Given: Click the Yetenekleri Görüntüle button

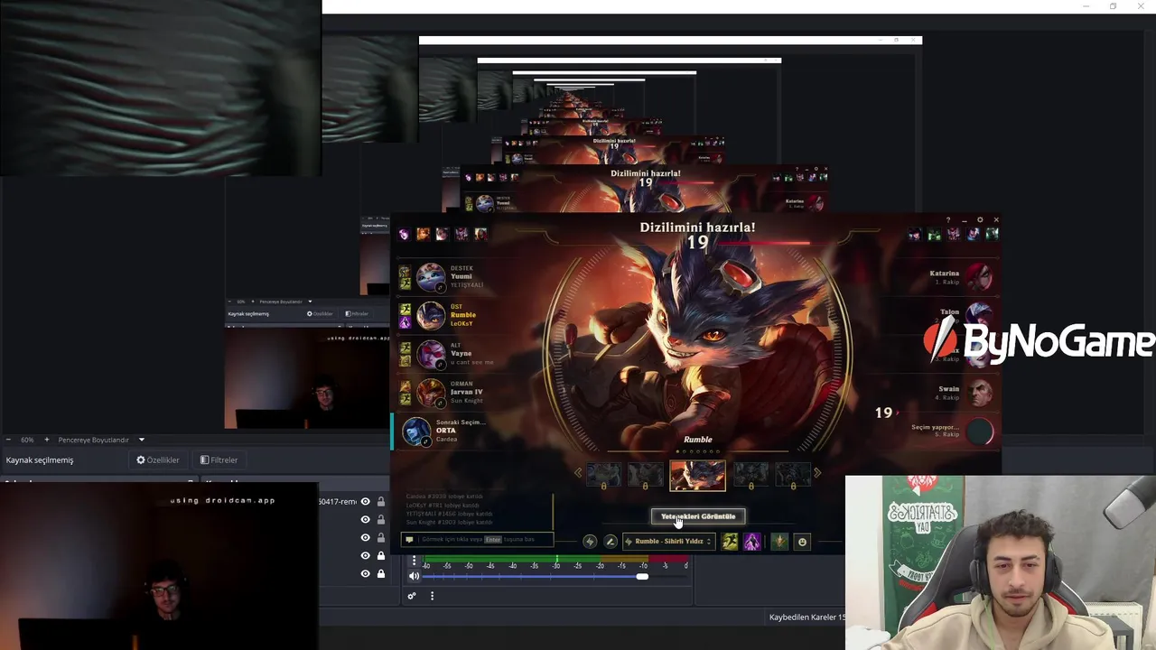Looking at the screenshot, I should (x=698, y=516).
